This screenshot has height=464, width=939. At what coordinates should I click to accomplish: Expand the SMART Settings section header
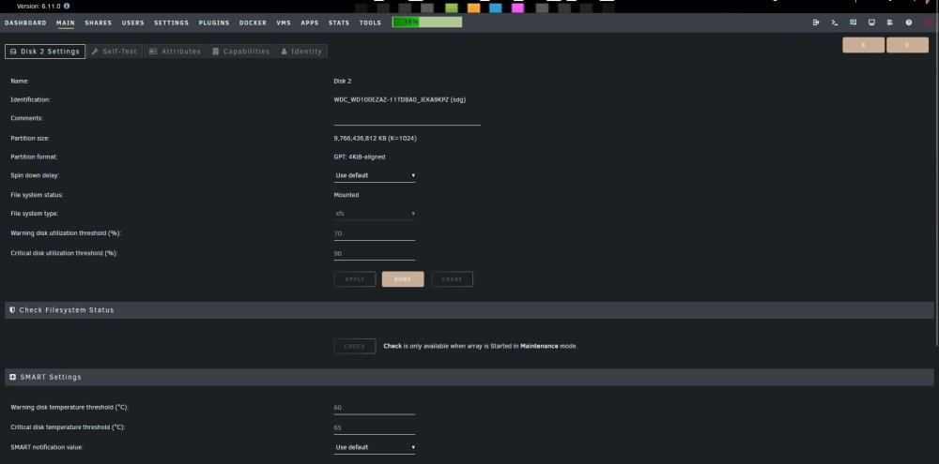469,378
